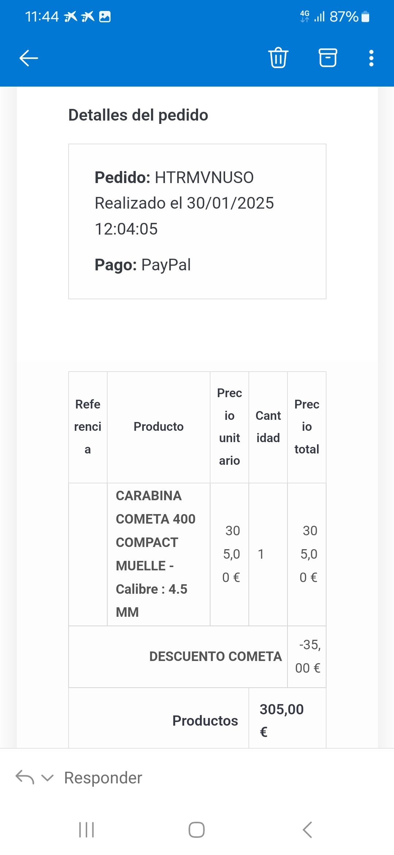Tap the back arrow in header

click(28, 58)
